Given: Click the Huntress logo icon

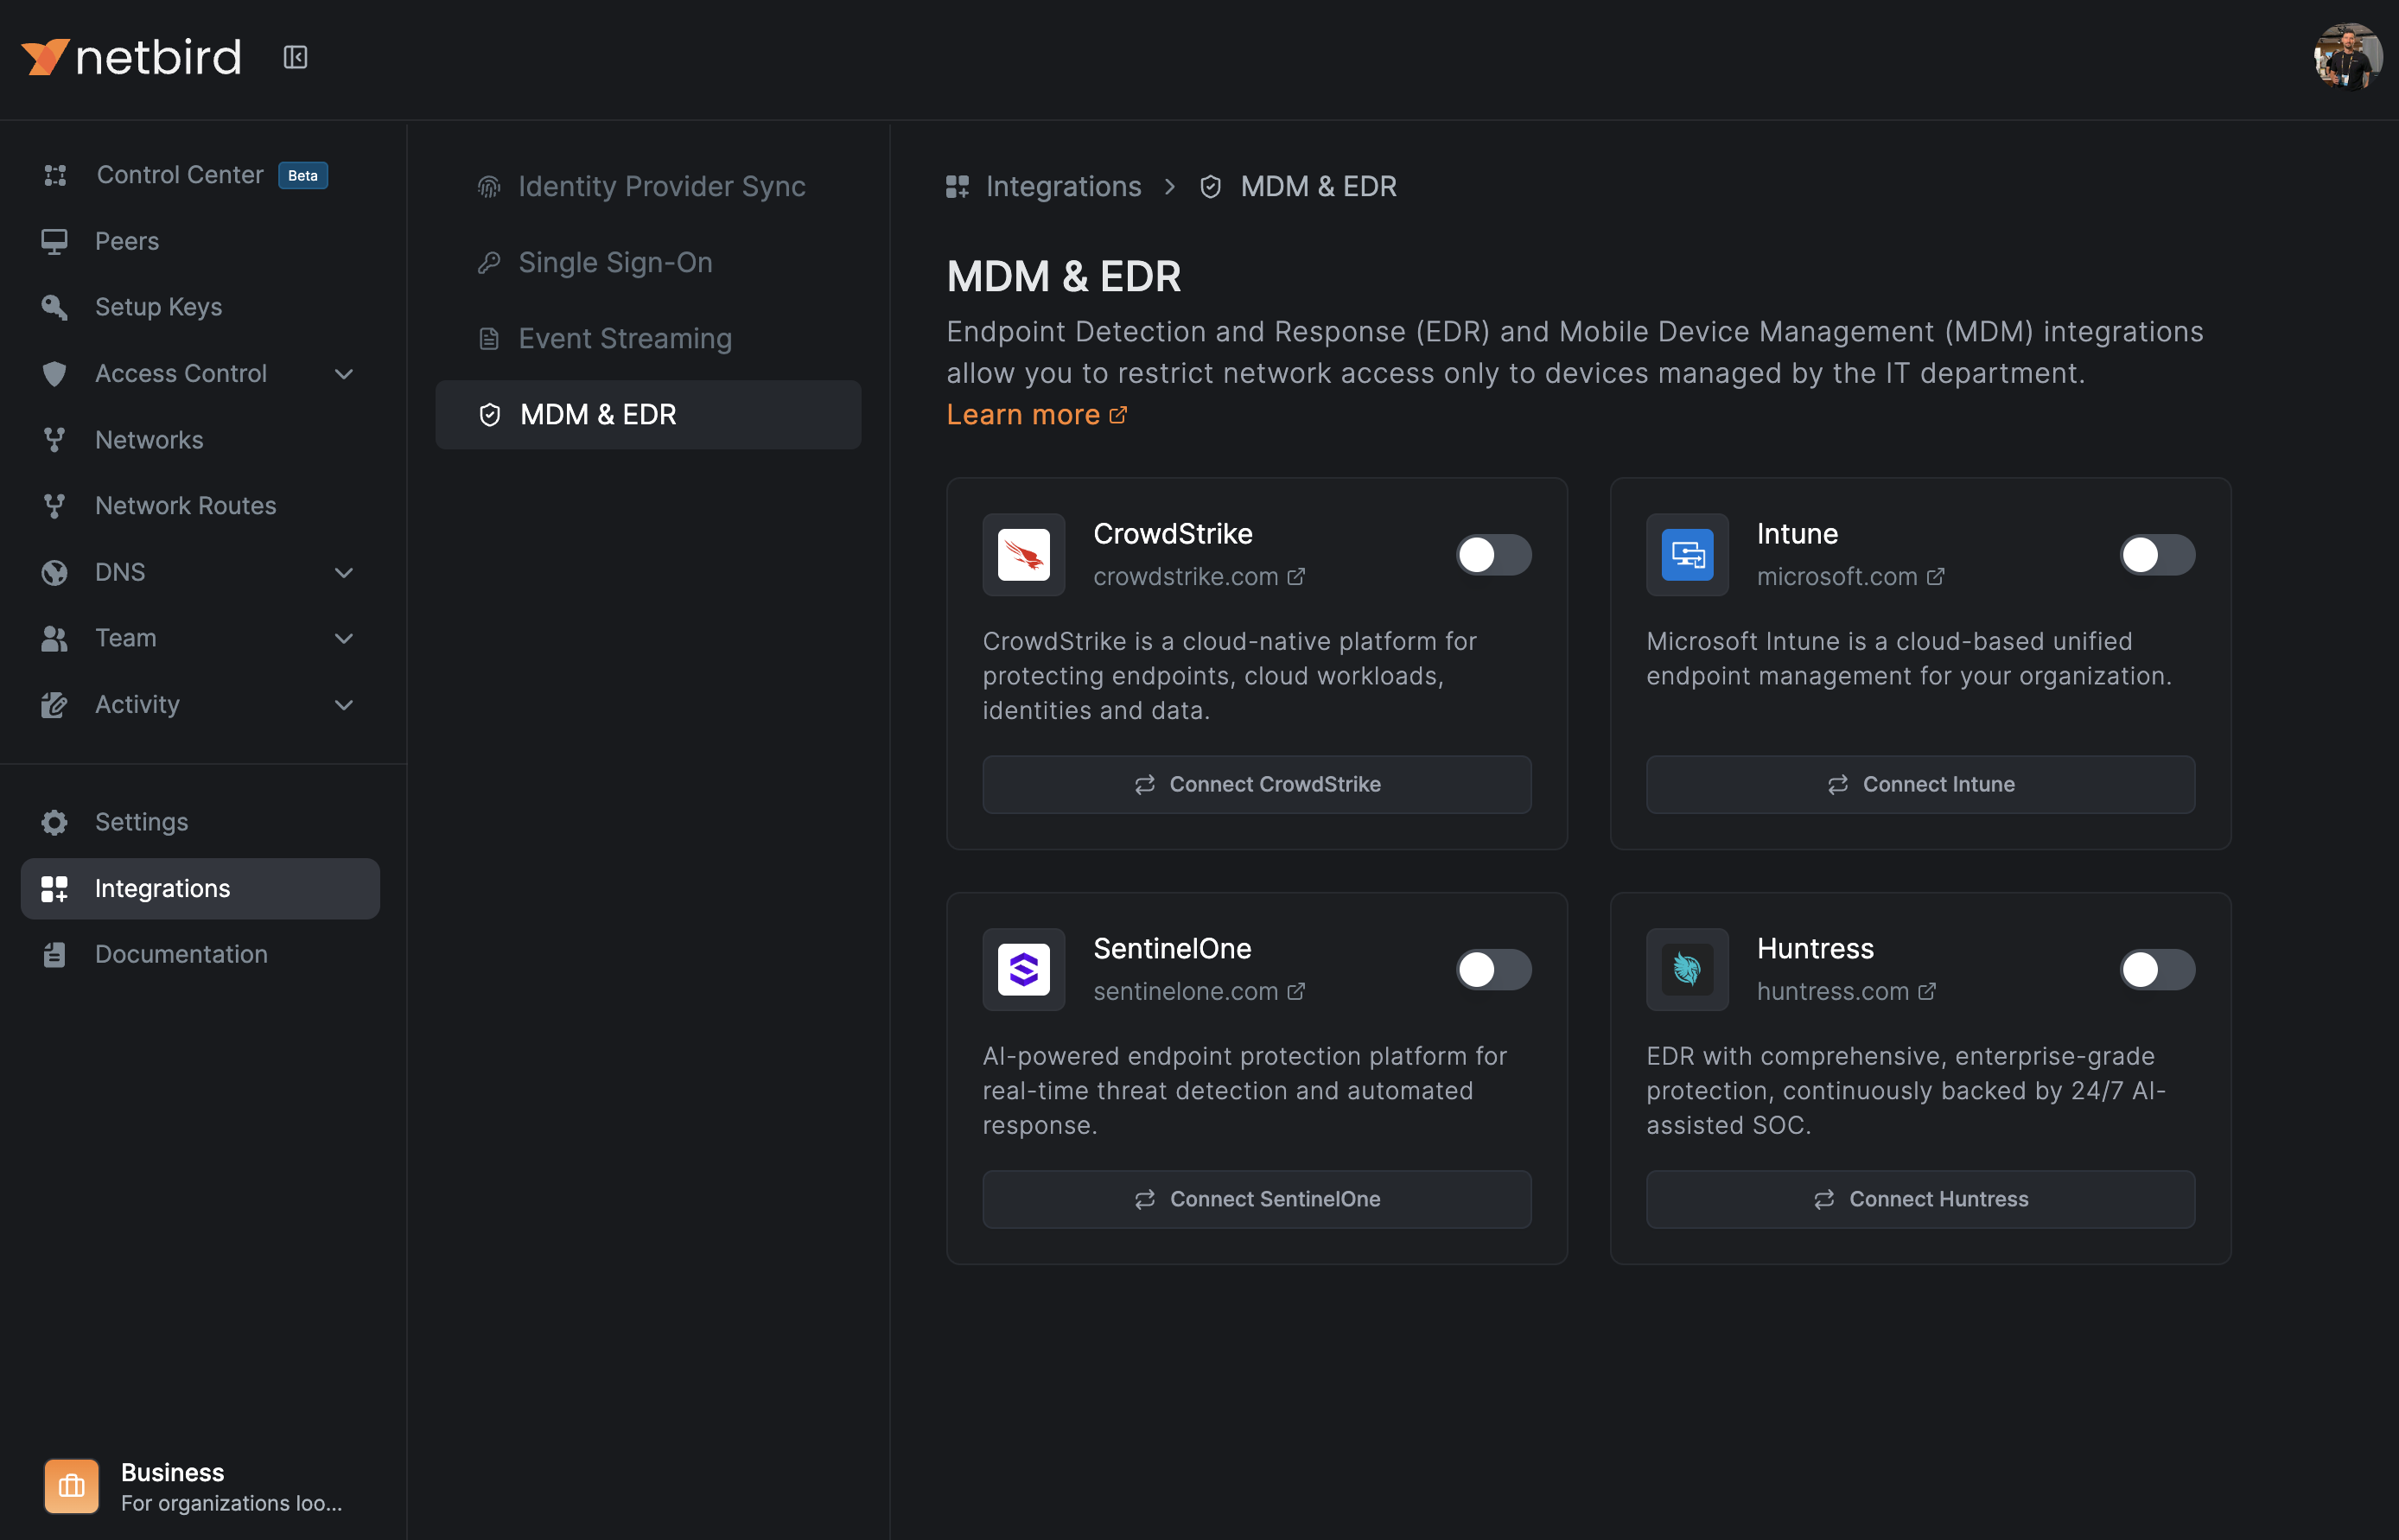Looking at the screenshot, I should point(1687,969).
